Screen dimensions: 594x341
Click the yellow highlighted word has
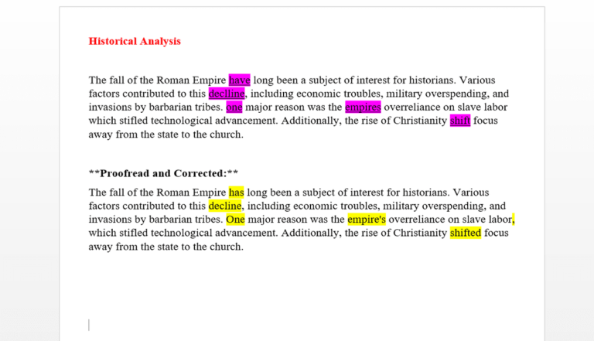coord(237,192)
